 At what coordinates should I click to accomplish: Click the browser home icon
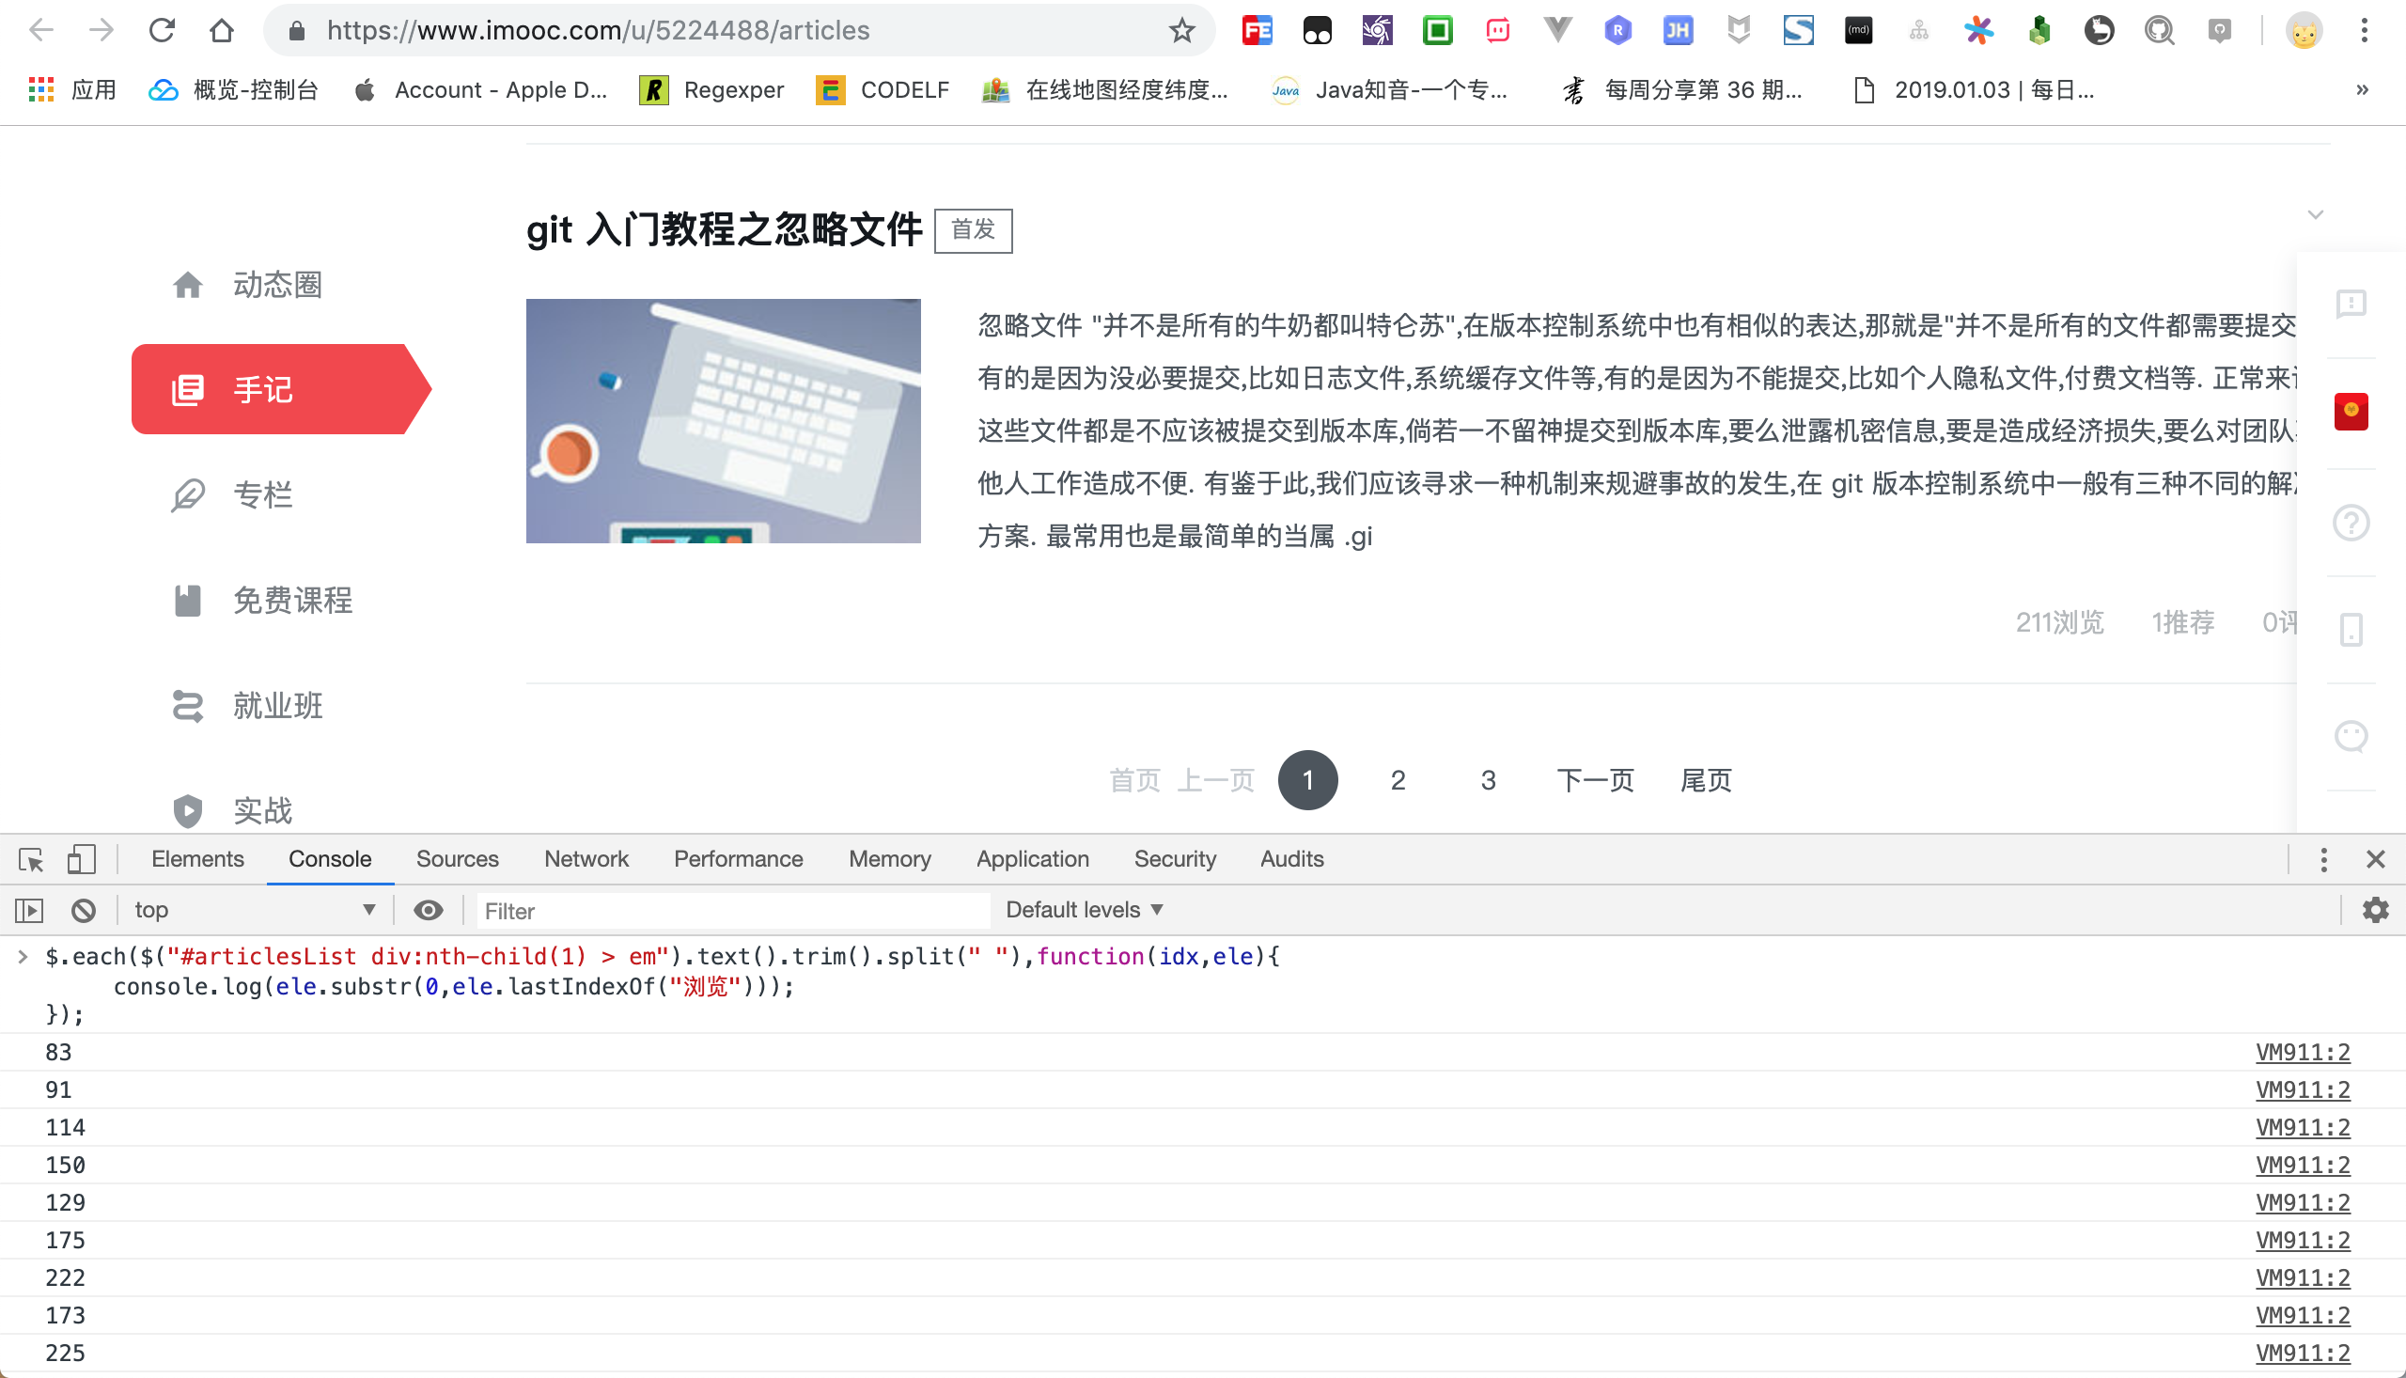222,30
